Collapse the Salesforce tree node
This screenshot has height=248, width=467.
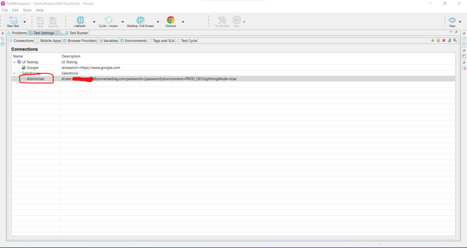(x=14, y=73)
